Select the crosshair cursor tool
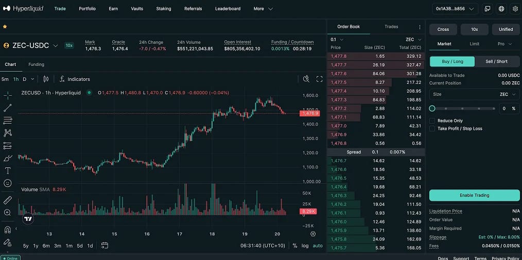Viewport: 522px width, 260px height. click(8, 95)
